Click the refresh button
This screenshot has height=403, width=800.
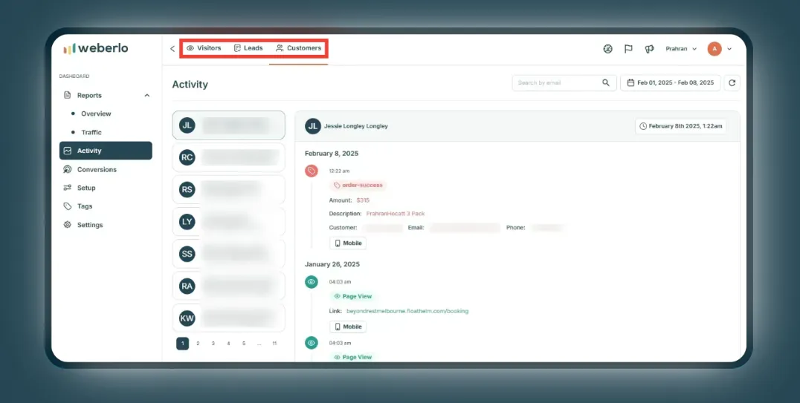[x=732, y=82]
